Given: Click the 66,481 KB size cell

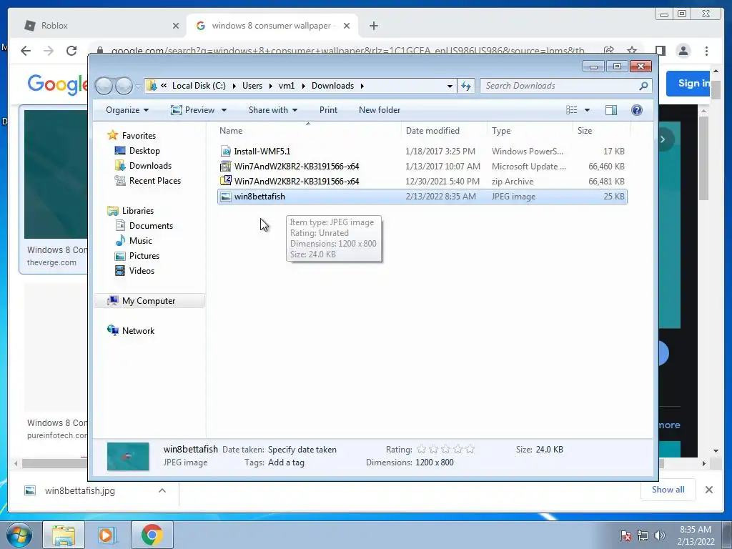Looking at the screenshot, I should pyautogui.click(x=606, y=181).
